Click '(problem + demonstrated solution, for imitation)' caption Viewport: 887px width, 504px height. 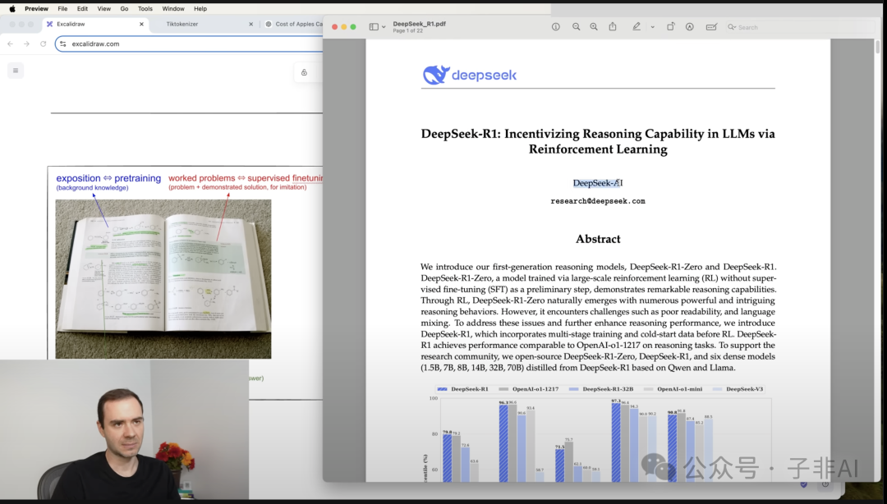(x=237, y=187)
